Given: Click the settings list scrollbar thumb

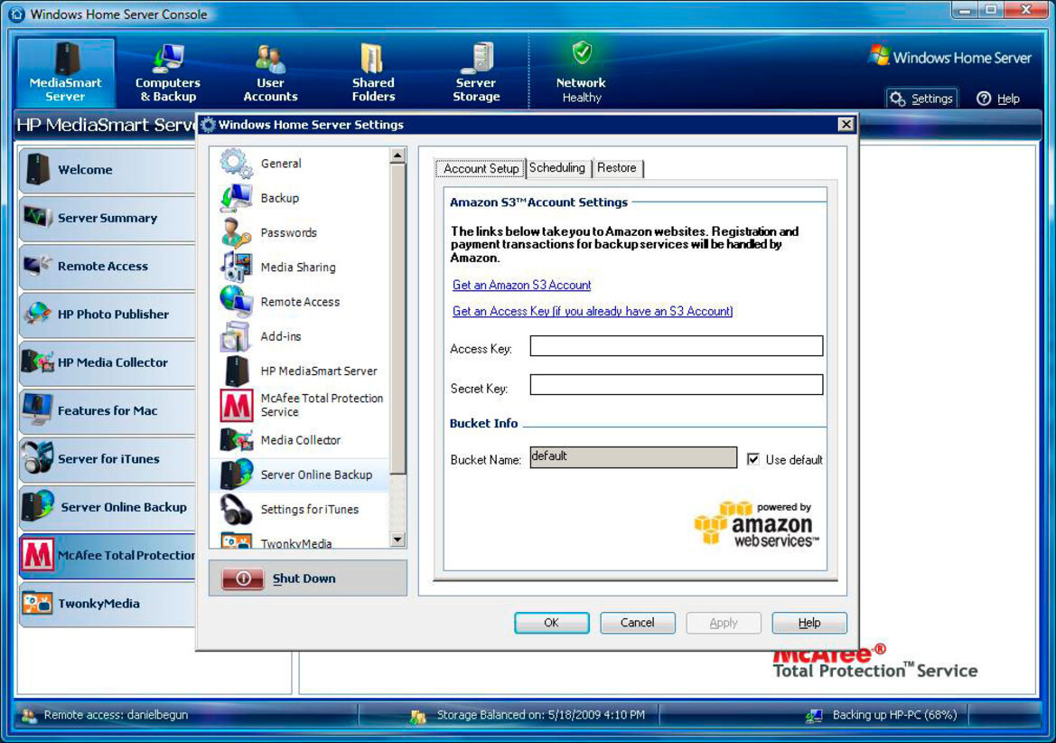Looking at the screenshot, I should pos(397,318).
